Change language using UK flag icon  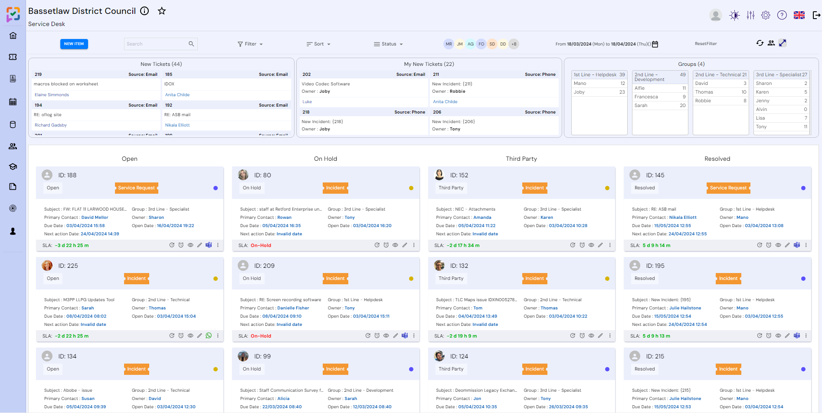[x=799, y=16]
